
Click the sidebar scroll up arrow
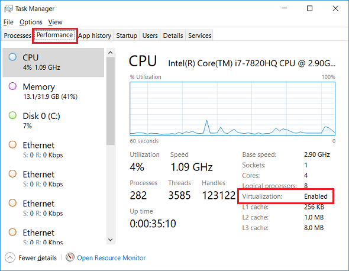pyautogui.click(x=111, y=53)
